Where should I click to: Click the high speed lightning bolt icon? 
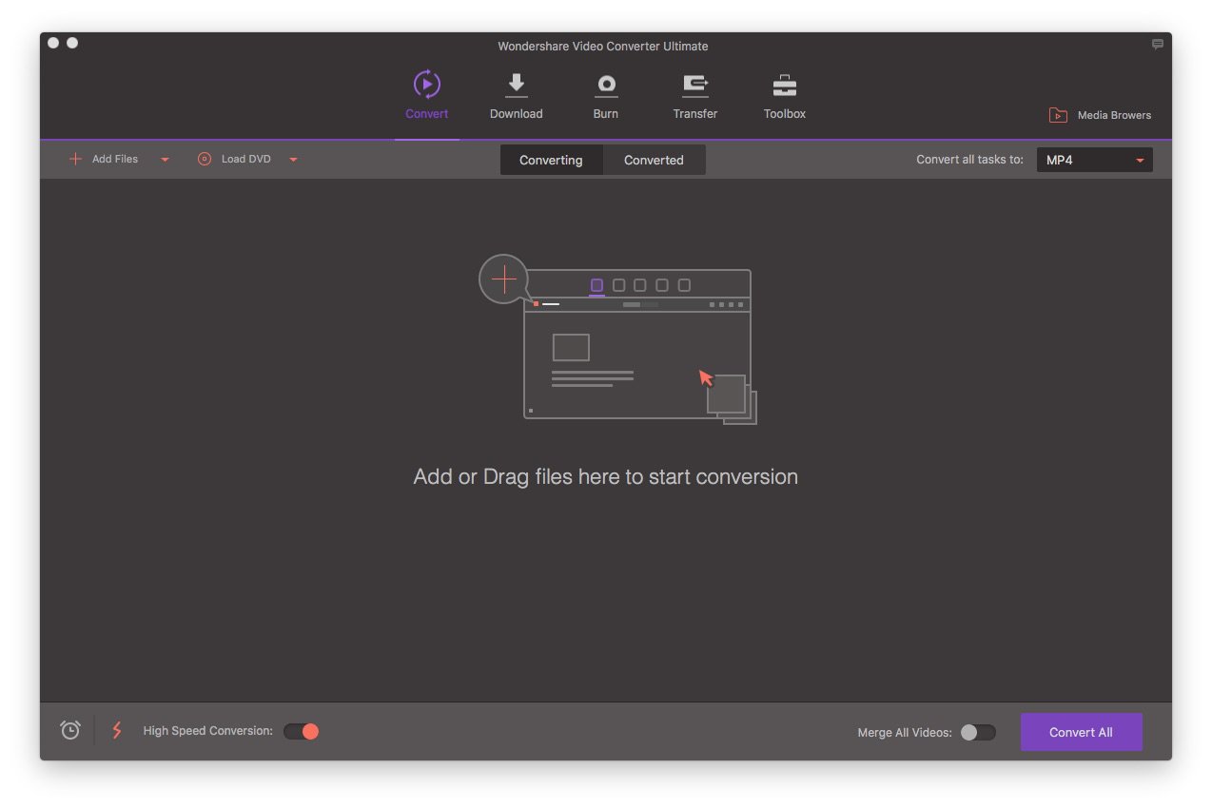click(x=116, y=730)
